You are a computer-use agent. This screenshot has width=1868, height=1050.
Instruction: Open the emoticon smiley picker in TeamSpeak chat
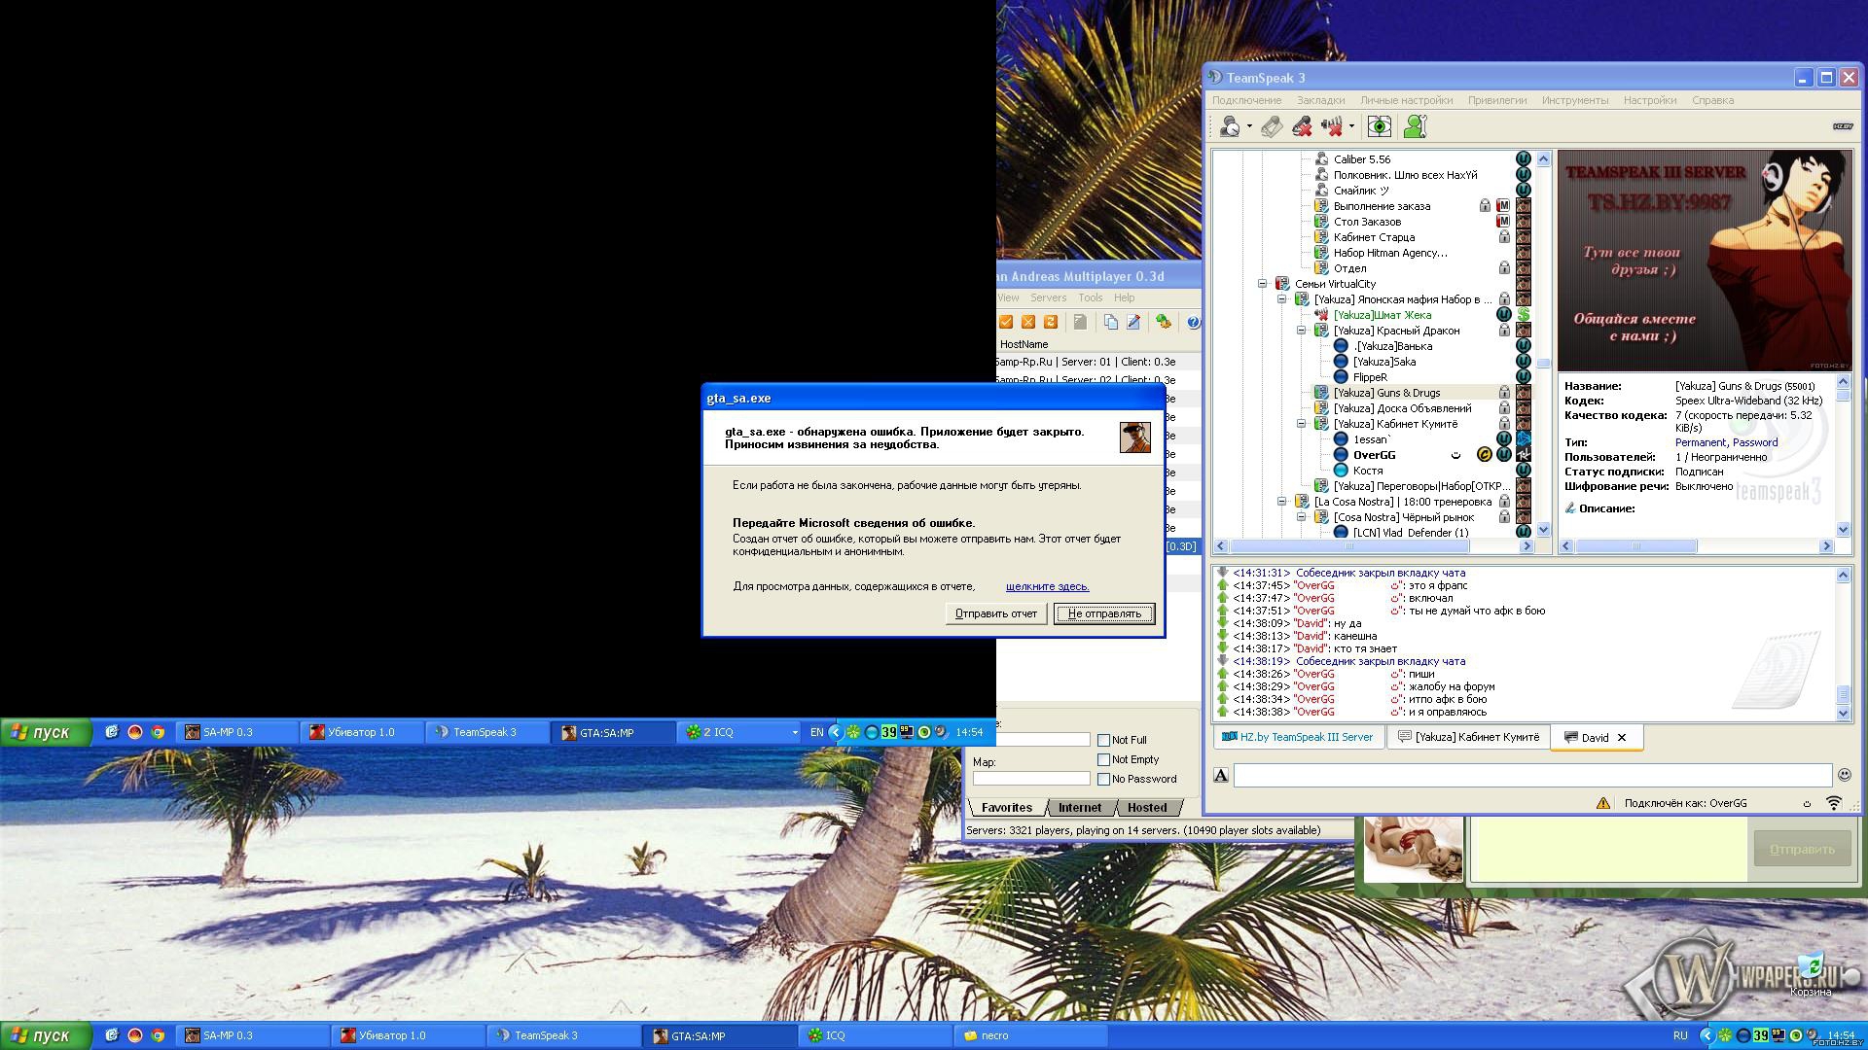(1844, 775)
